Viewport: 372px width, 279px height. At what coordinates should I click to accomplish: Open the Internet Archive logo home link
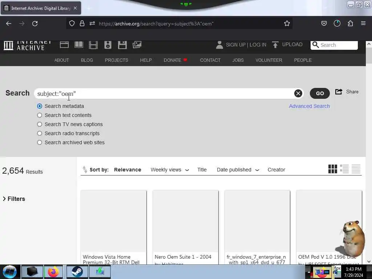coord(28,45)
